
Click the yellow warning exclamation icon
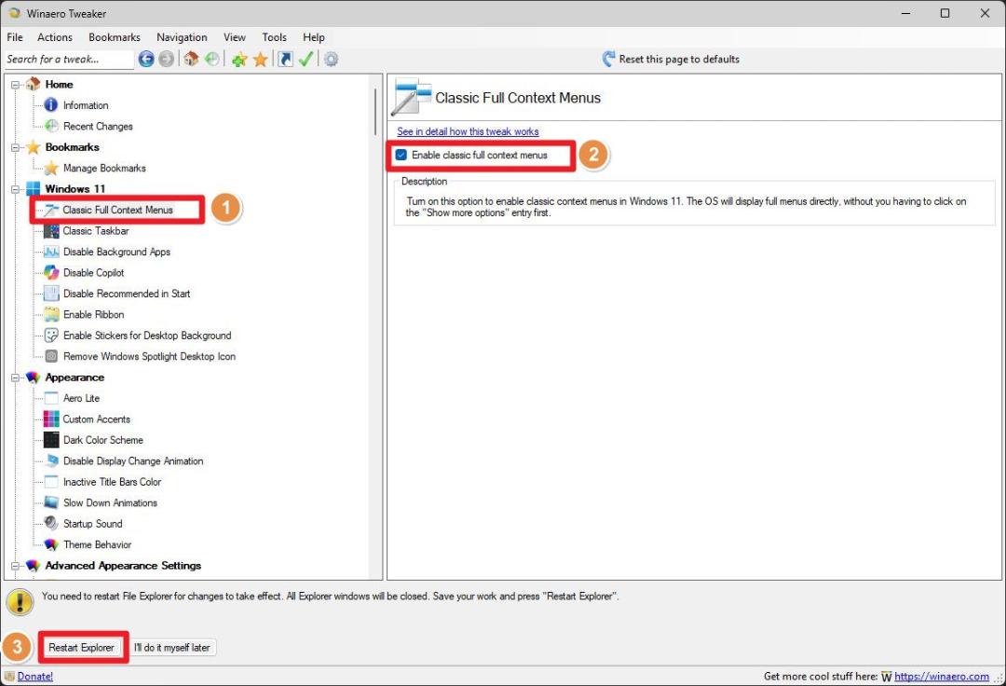20,602
